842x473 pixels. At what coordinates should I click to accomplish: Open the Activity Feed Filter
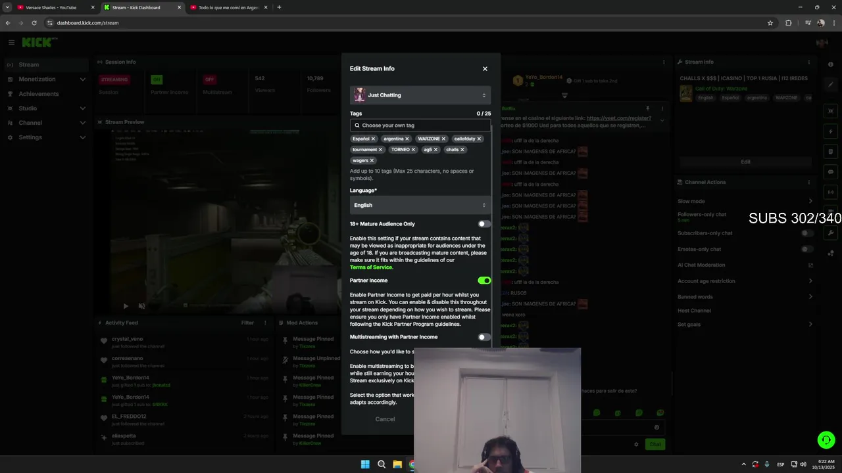click(x=247, y=323)
